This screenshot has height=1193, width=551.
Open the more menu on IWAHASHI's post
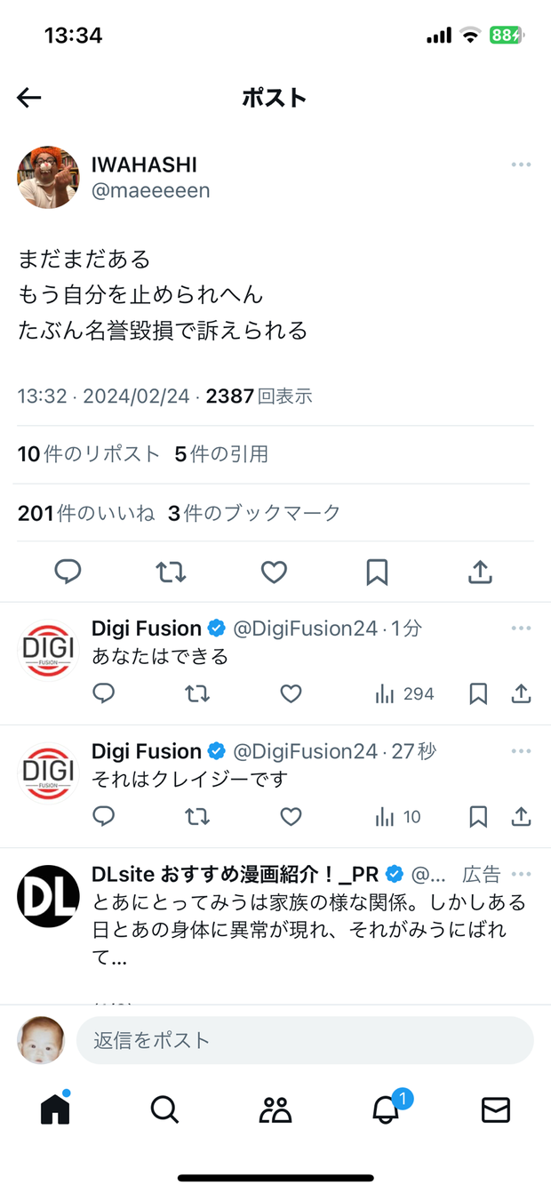[521, 165]
